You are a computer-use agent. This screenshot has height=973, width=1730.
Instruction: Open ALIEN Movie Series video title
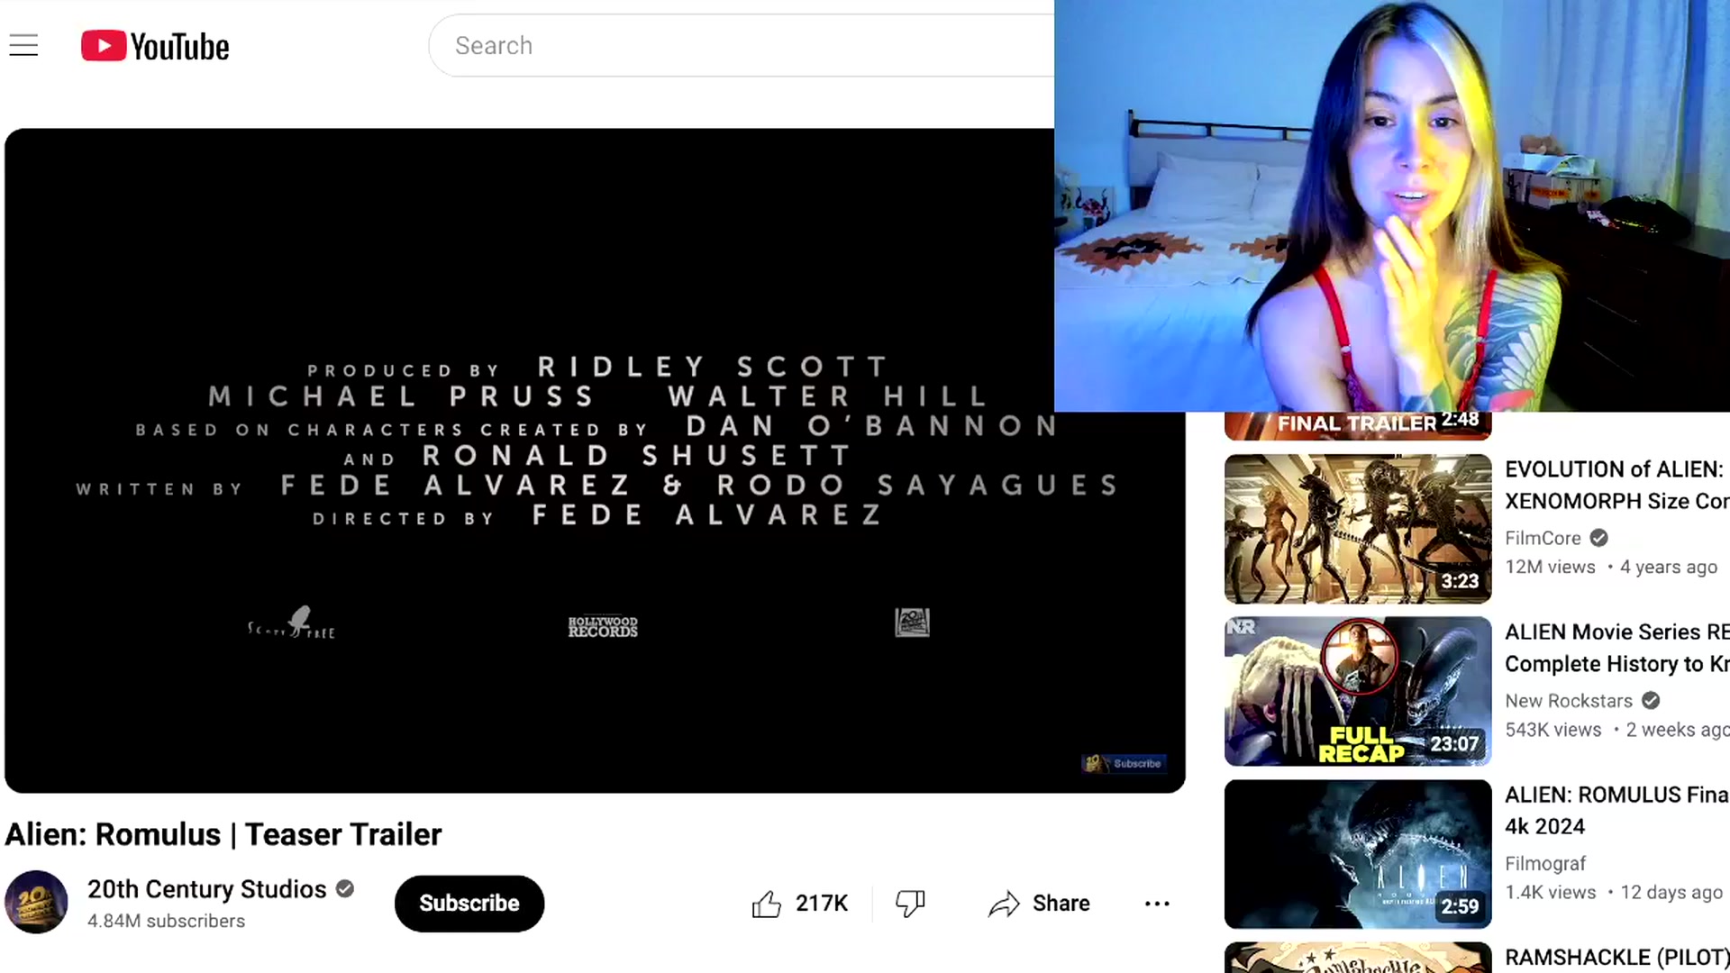tap(1617, 648)
